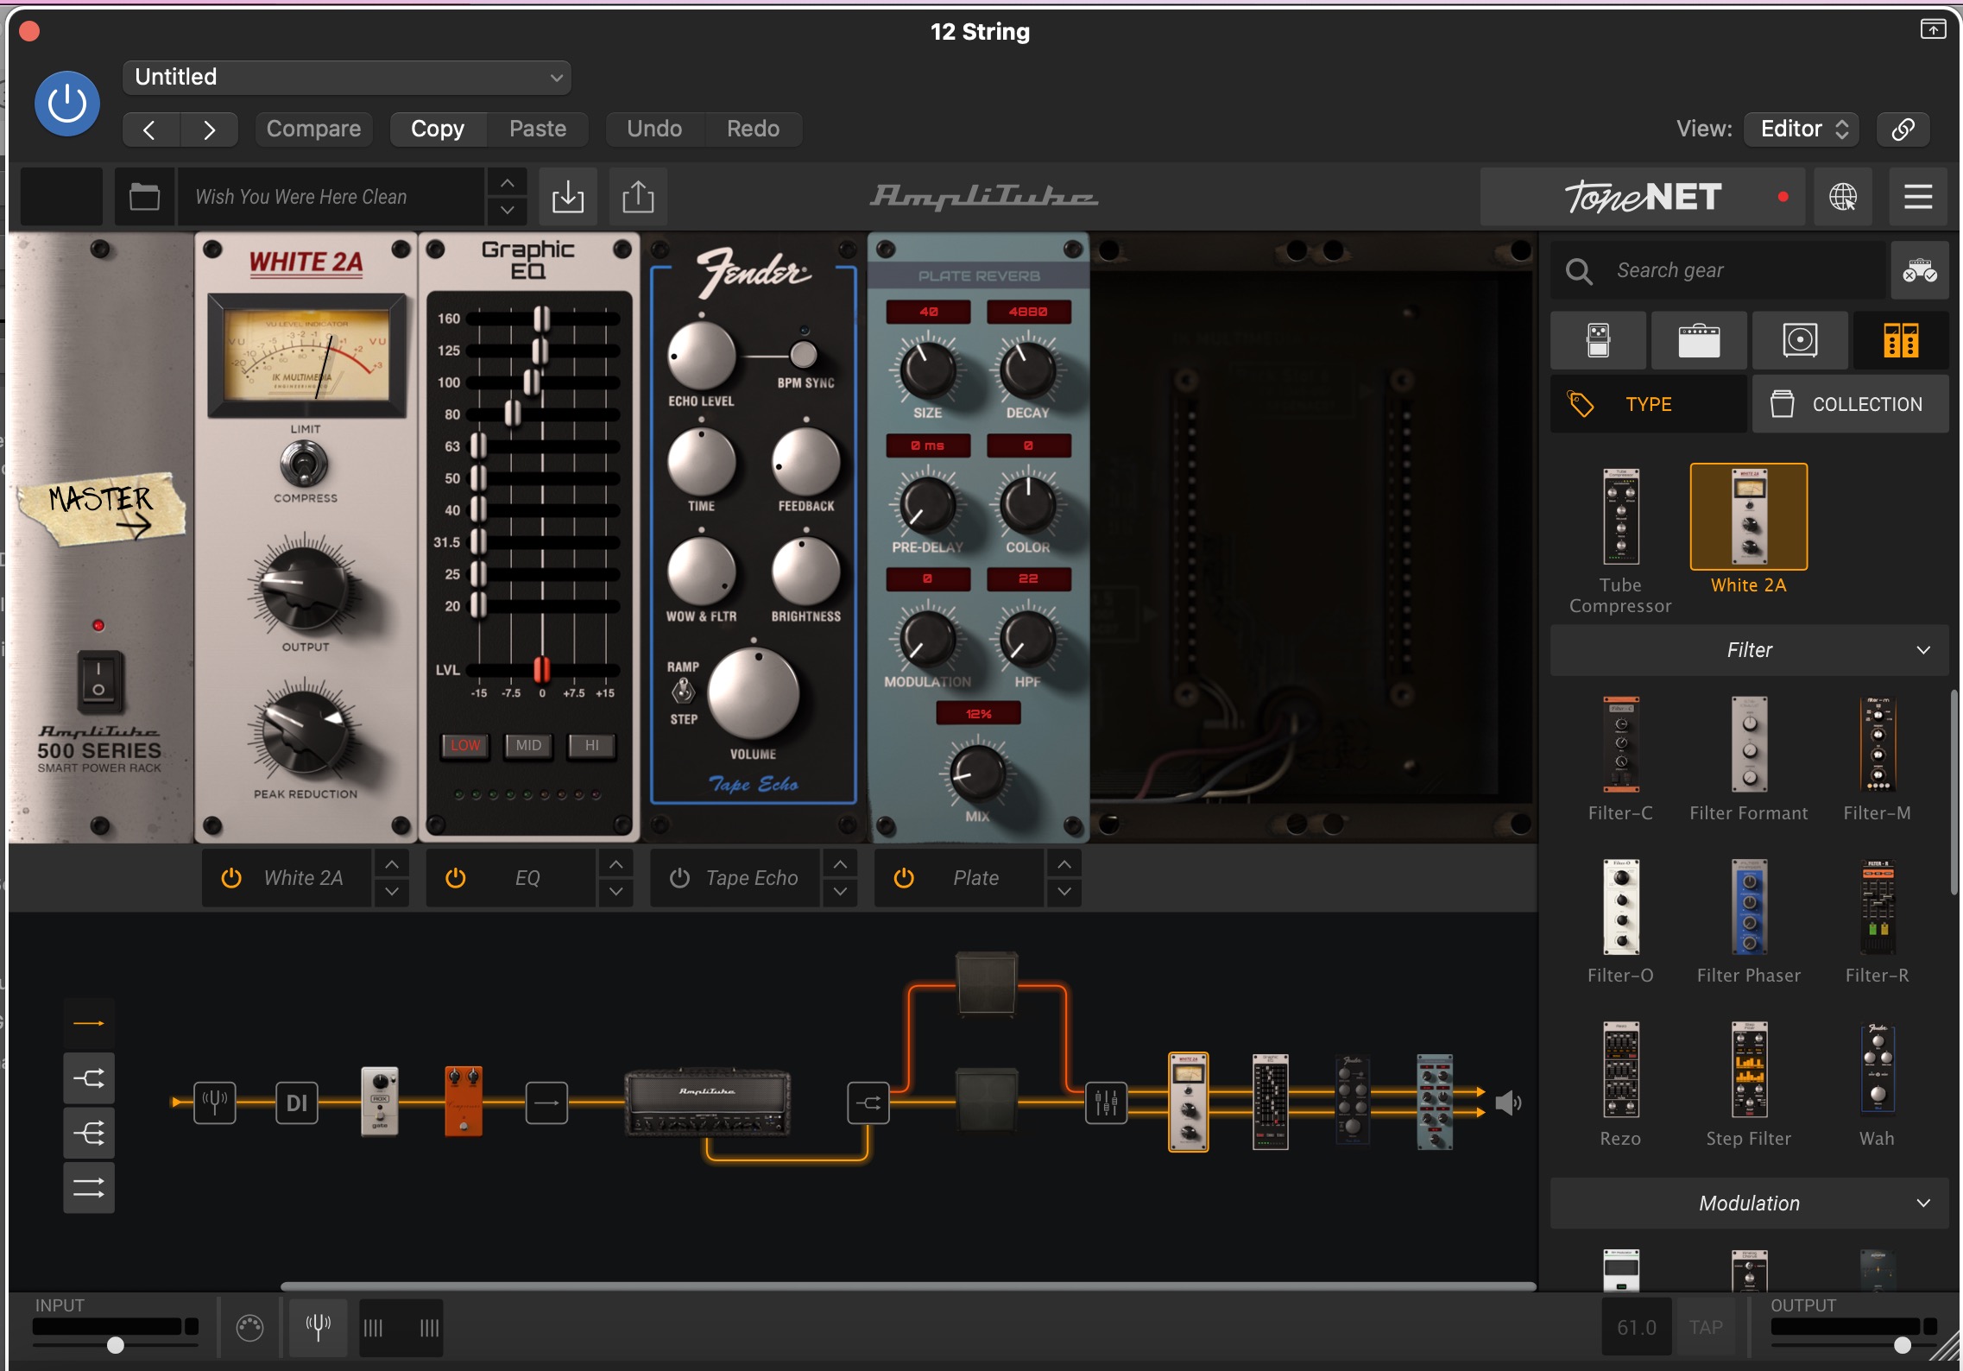This screenshot has height=1371, width=1963.
Task: Click the OUTPUT level slider handle
Action: (1903, 1345)
